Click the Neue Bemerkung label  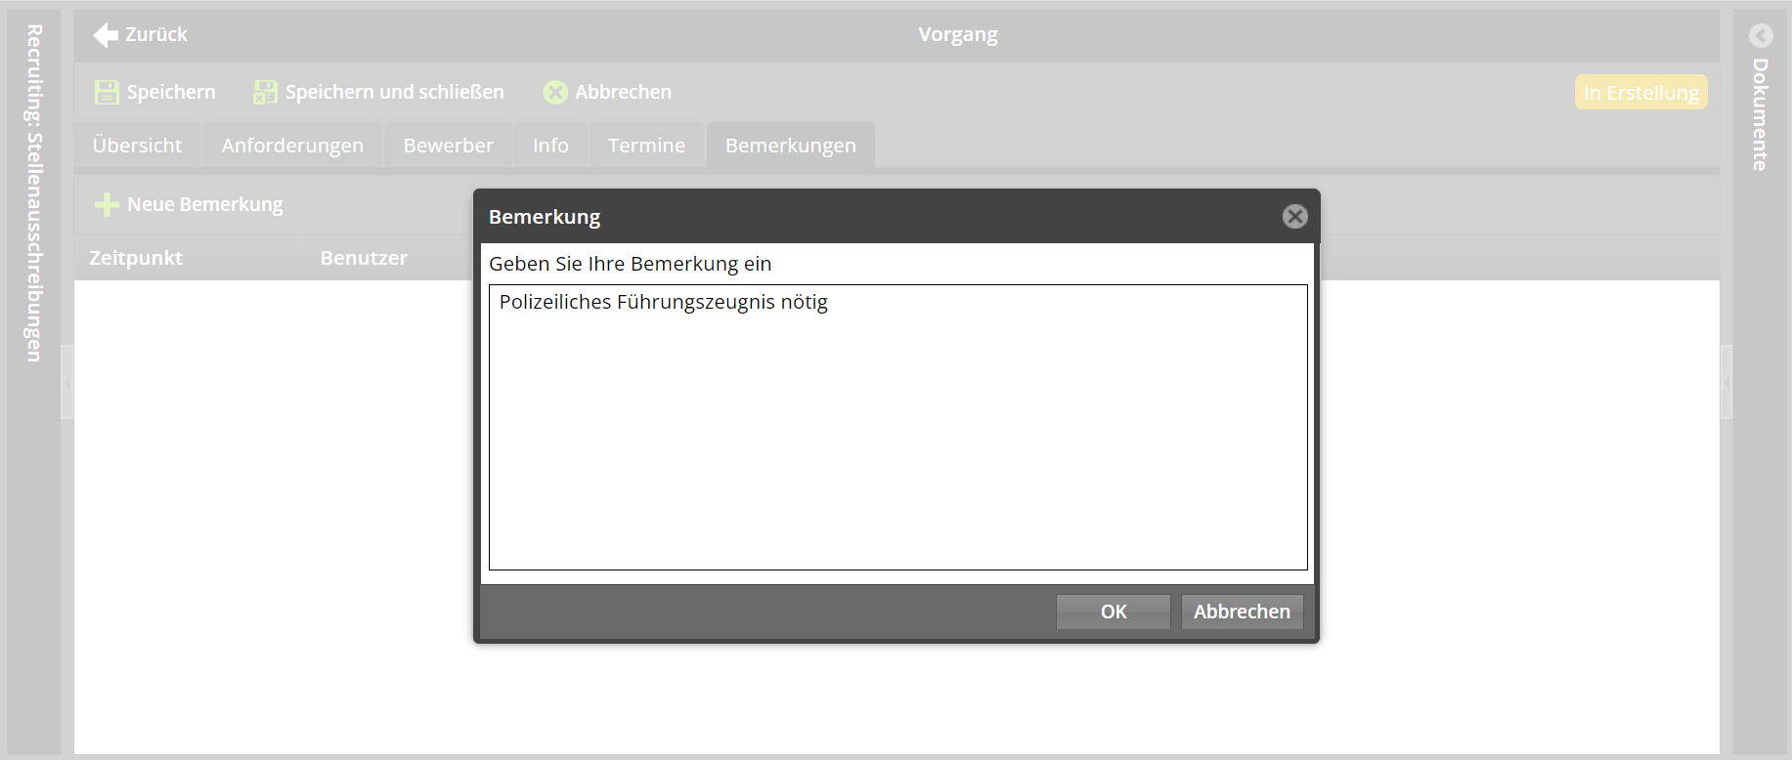(205, 204)
